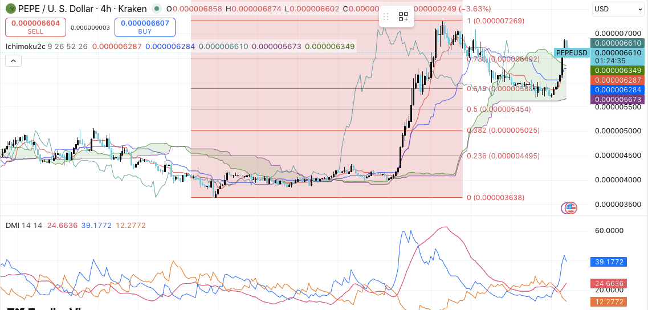Click DMI legend value 39.1772
The width and height of the screenshot is (648, 310).
coord(96,226)
